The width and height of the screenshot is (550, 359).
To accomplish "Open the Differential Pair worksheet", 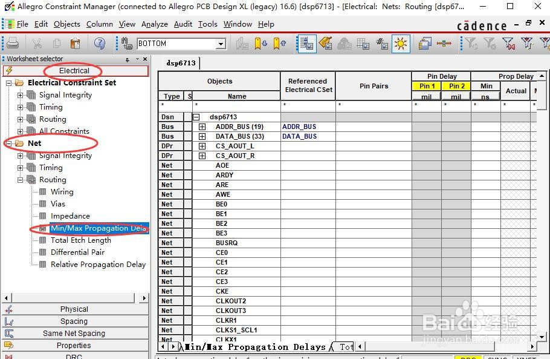I will [77, 252].
